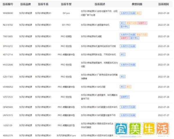Click orange 其它 tag in WI608690 row
This screenshot has width=174, height=139.
click(x=139, y=13)
